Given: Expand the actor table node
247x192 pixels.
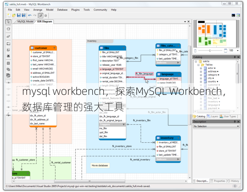Looking at the screenshot, I should click(x=201, y=68).
